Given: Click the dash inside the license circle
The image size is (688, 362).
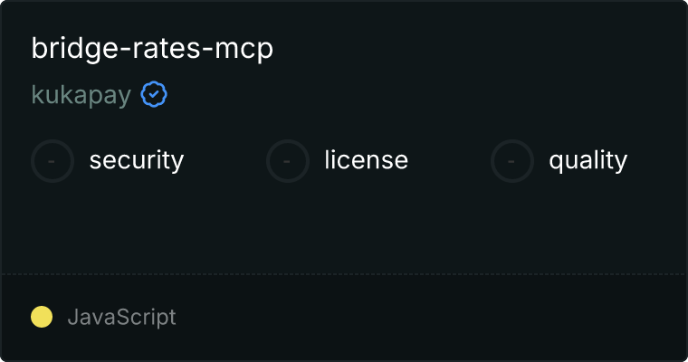Looking at the screenshot, I should [287, 161].
